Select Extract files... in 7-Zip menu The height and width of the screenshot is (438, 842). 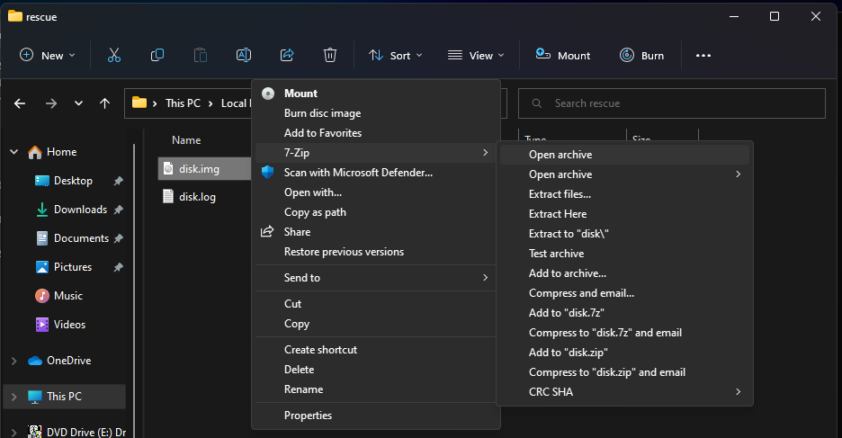coord(624,193)
